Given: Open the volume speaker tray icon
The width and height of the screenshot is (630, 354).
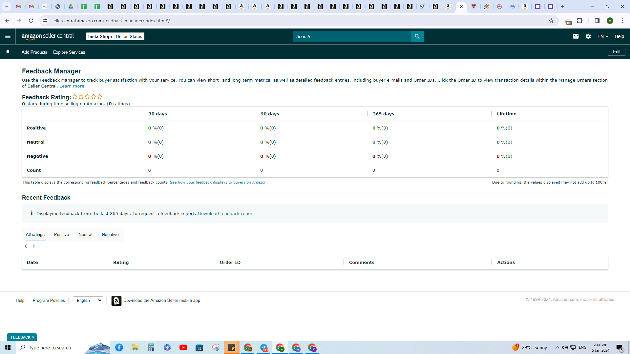Looking at the screenshot, I should [x=565, y=347].
